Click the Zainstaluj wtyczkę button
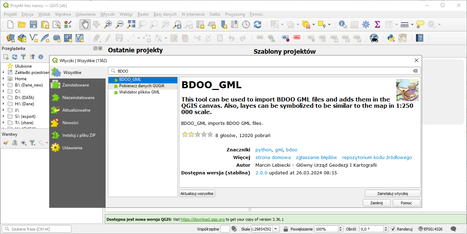Screen dimensions: 467x234 pyautogui.click(x=392, y=193)
